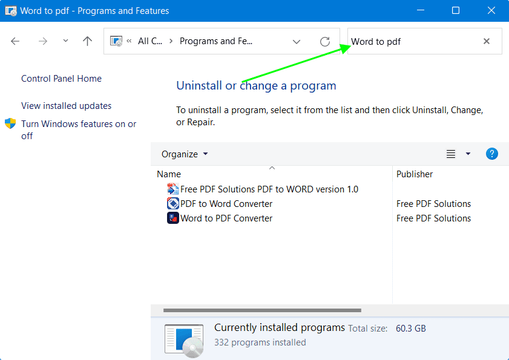Click the Free PDF Solutions PDF to WORD icon
509x360 pixels.
point(172,189)
